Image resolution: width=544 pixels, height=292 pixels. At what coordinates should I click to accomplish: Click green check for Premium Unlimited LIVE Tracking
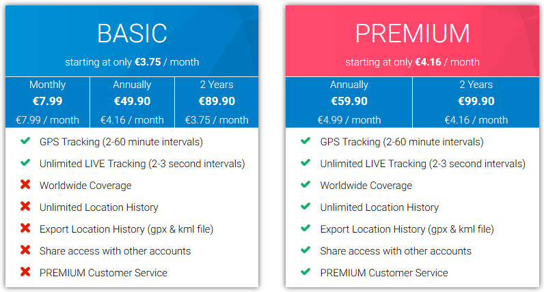(305, 163)
